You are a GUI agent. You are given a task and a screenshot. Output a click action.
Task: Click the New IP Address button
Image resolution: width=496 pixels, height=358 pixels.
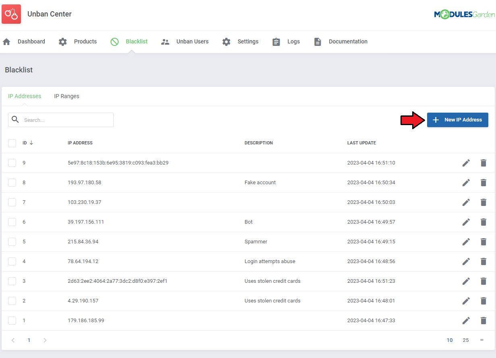point(458,120)
